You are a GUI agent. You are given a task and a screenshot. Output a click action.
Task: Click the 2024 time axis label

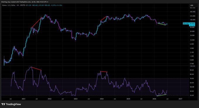pyautogui.click(x=102, y=99)
